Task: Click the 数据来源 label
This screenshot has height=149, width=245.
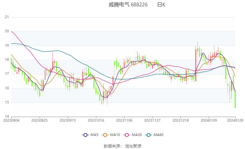Action: [112, 146]
